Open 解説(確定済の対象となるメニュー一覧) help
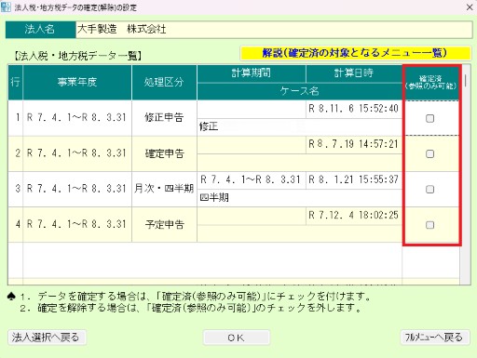The height and width of the screenshot is (358, 477). point(356,53)
